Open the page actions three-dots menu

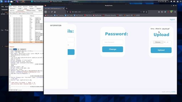141,12
